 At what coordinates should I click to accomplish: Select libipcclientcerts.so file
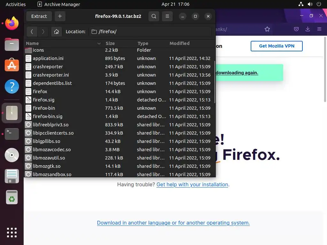point(119,133)
